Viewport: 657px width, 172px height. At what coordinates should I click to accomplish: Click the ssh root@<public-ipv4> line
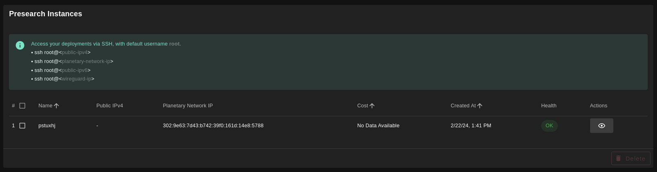(x=61, y=52)
